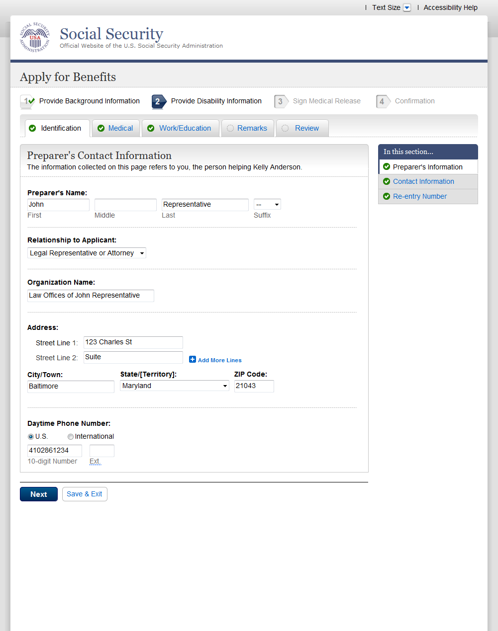Select the International phone radio button
Viewport: 498px width, 631px height.
pyautogui.click(x=71, y=437)
